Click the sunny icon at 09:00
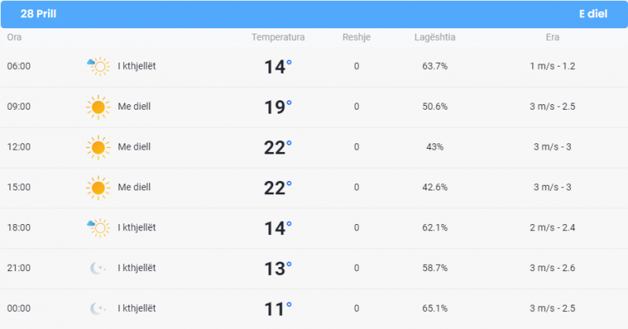This screenshot has height=329, width=628. 98,107
